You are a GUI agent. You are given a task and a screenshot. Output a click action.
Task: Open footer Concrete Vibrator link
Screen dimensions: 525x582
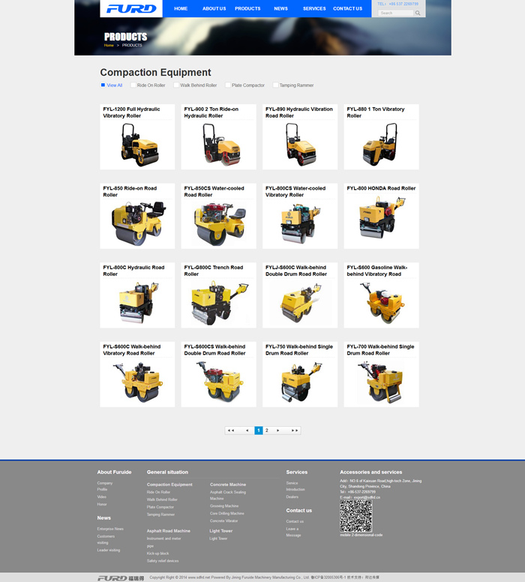(224, 520)
